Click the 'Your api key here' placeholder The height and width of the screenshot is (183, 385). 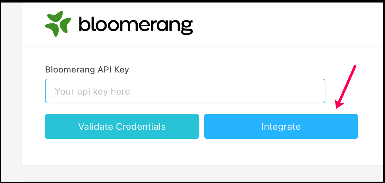(93, 92)
